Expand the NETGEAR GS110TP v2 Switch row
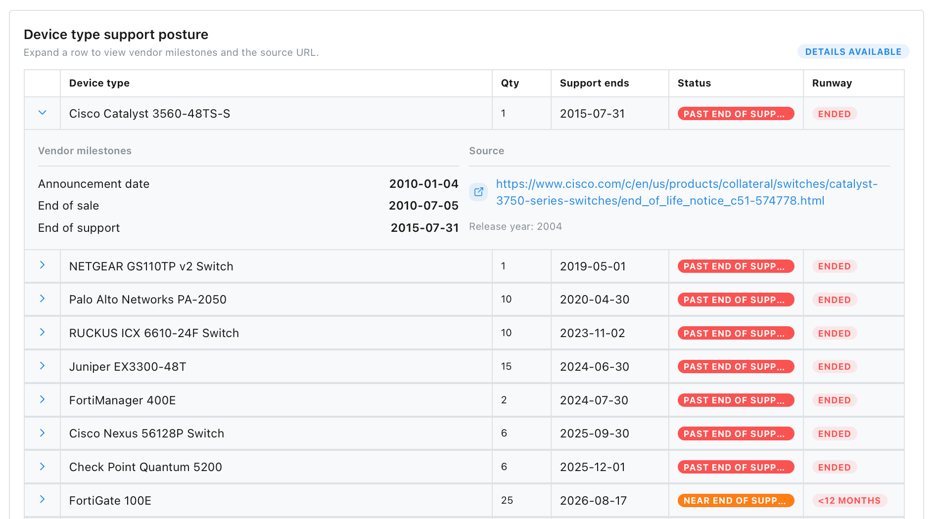This screenshot has width=935, height=519. (x=42, y=265)
